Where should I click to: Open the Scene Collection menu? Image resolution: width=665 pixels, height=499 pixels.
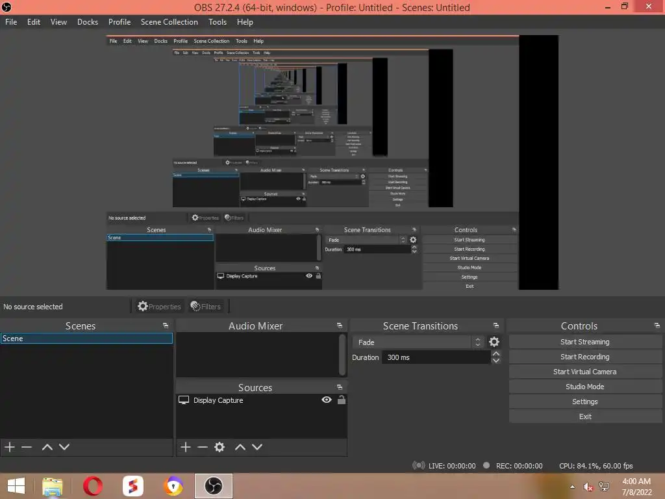click(169, 22)
